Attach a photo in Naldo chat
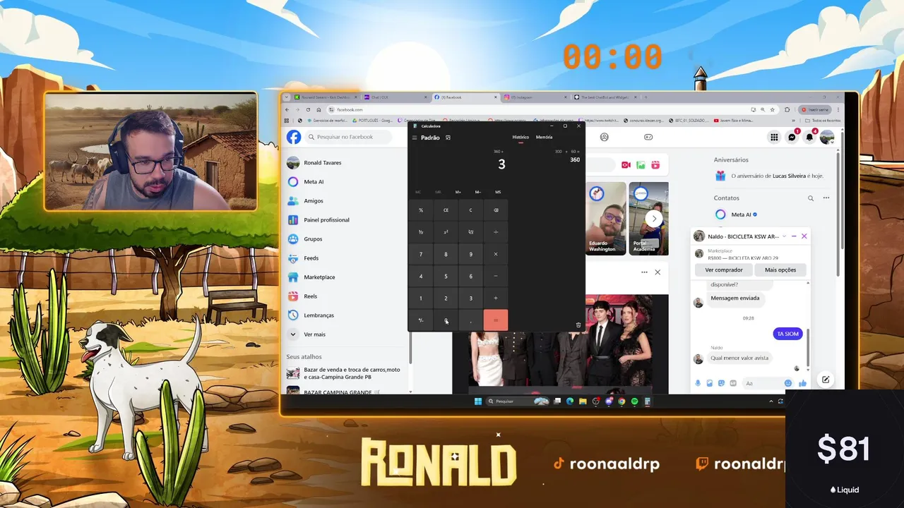Screen dimensions: 904x508 (710, 383)
